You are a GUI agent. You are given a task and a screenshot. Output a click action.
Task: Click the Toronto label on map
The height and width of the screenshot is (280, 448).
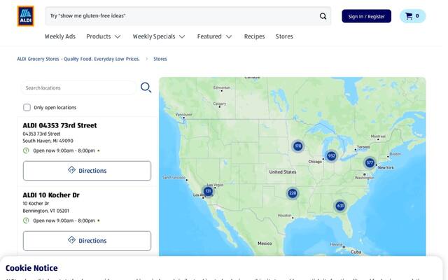(x=363, y=147)
